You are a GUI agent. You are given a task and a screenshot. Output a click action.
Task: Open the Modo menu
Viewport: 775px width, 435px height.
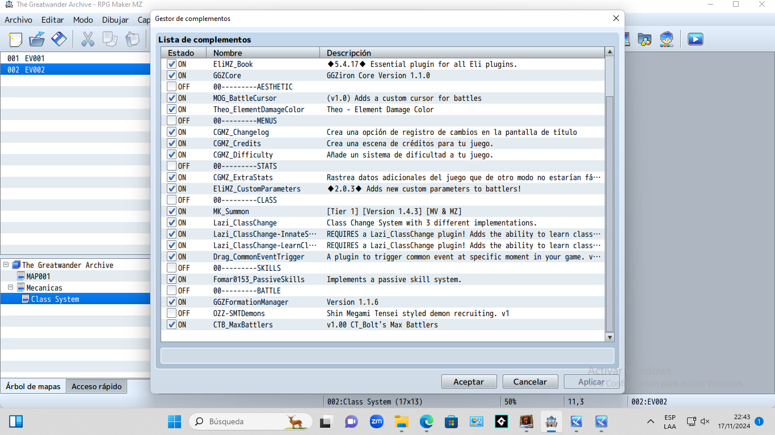(x=83, y=20)
